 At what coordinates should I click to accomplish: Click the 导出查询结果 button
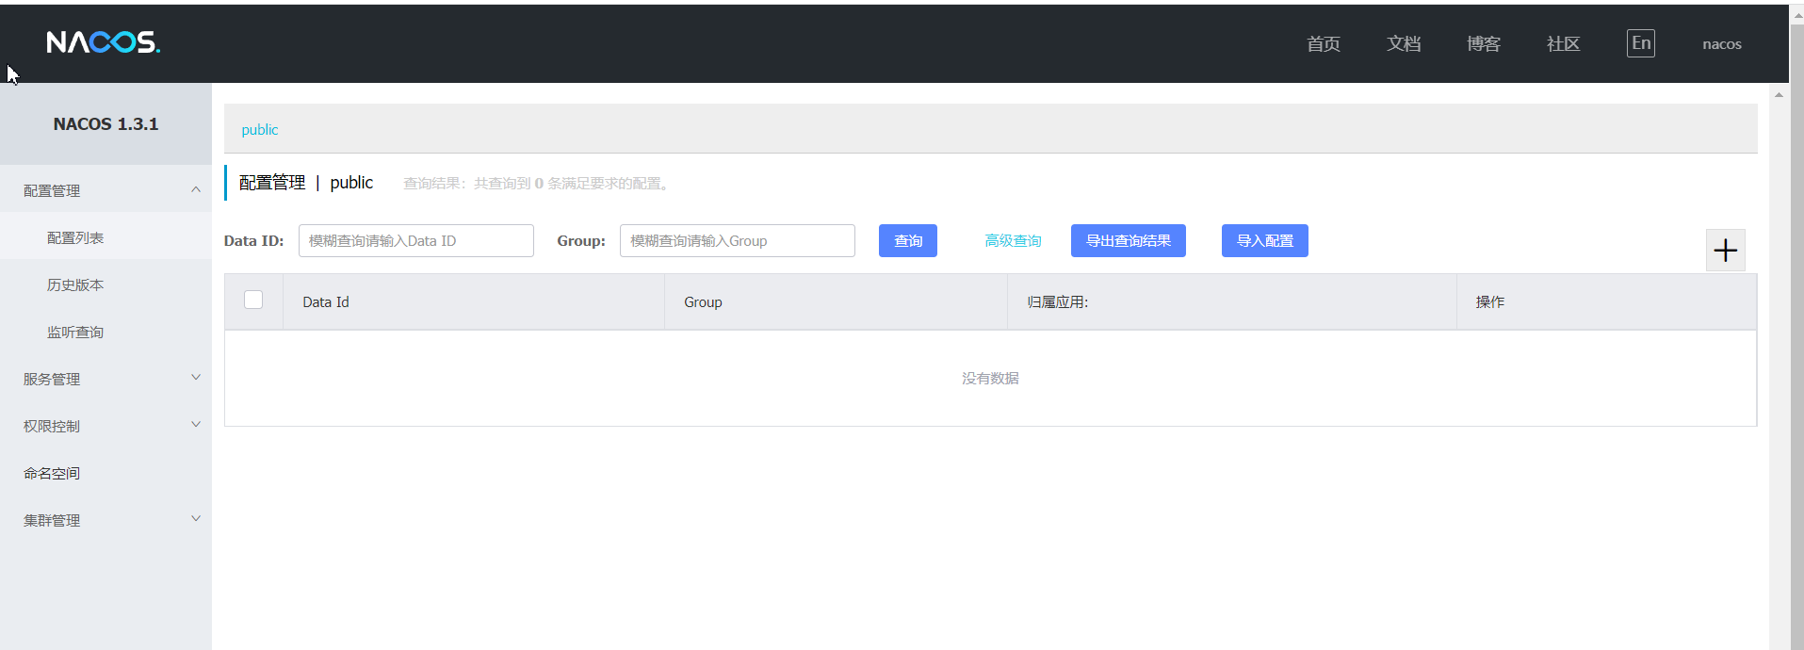coord(1129,241)
